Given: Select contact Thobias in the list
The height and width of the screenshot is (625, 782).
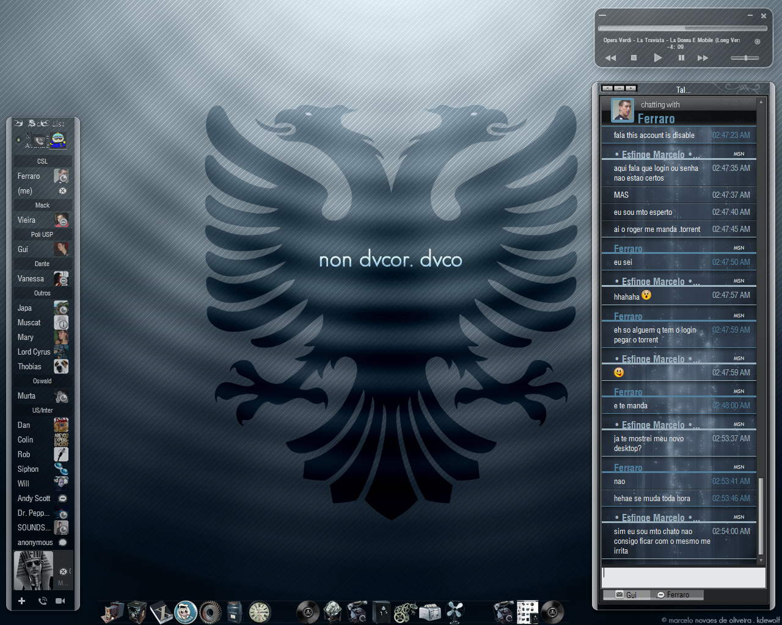Looking at the screenshot, I should (42, 366).
